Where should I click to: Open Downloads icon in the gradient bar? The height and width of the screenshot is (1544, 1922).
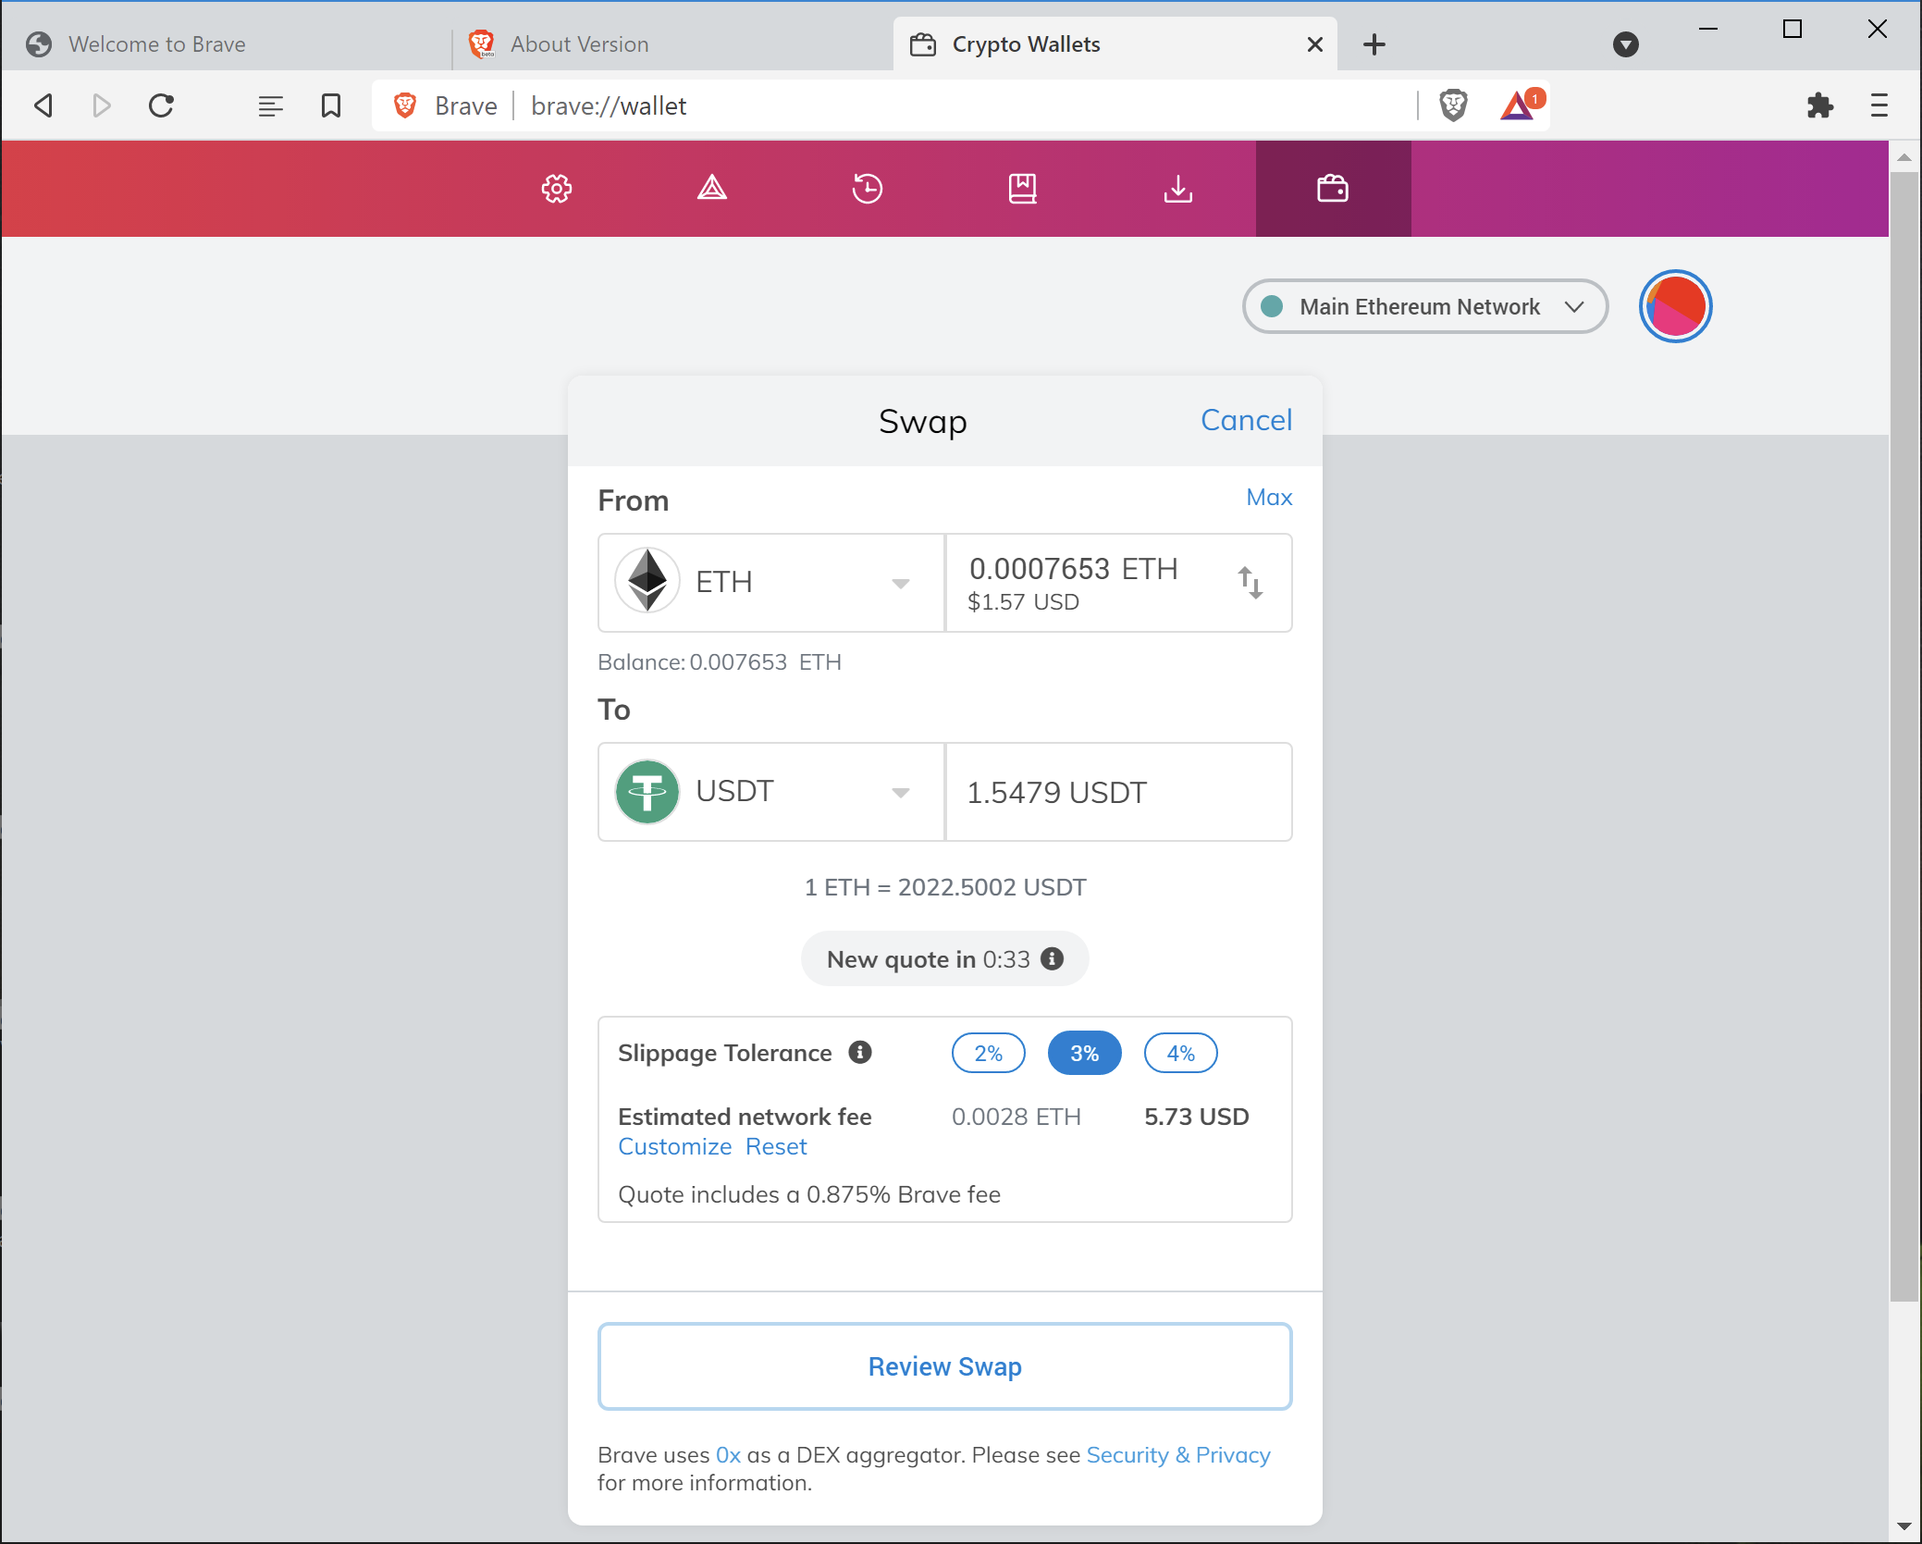(1177, 189)
